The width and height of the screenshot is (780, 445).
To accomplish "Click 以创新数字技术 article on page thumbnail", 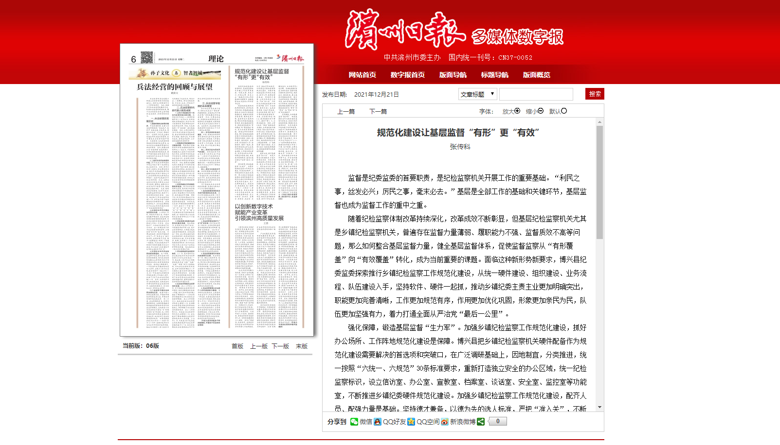I will [259, 212].
